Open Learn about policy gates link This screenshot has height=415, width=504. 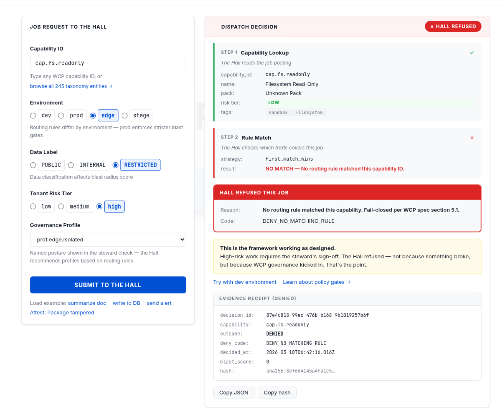(x=316, y=282)
